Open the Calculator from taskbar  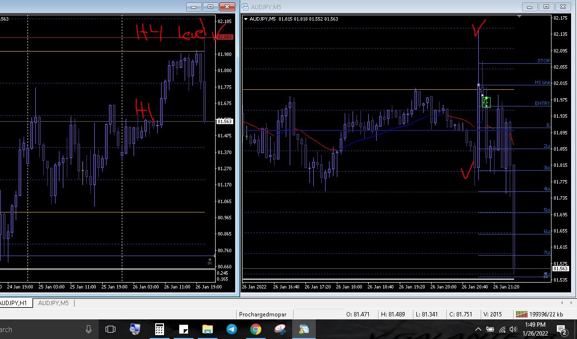tap(159, 329)
